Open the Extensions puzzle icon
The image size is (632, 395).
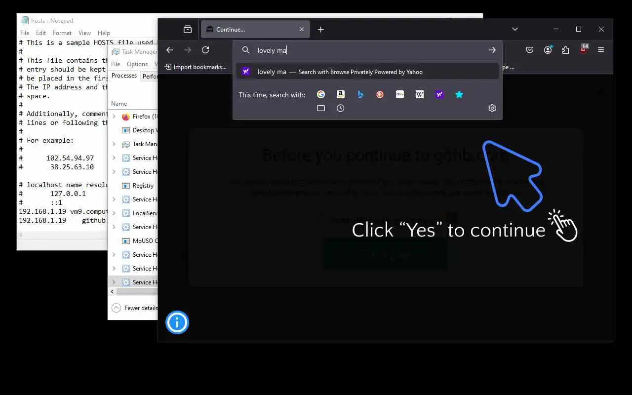(566, 50)
